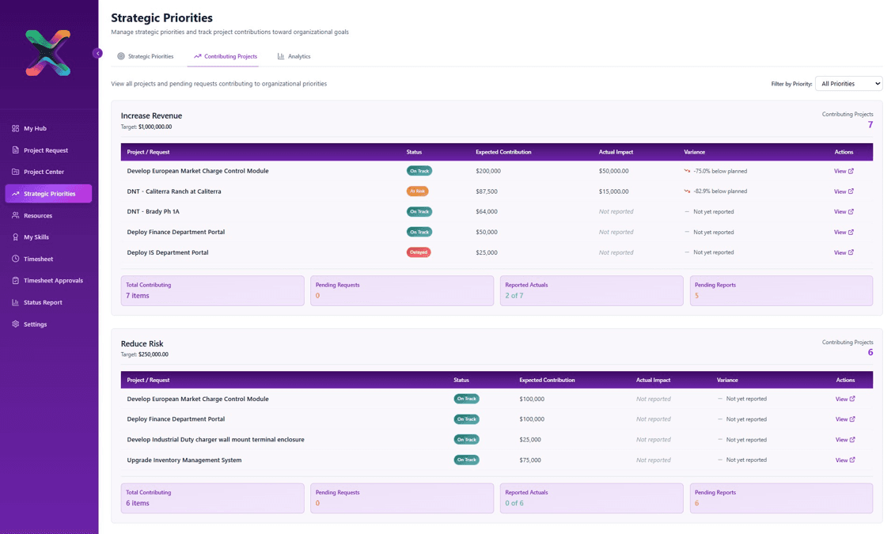Open My Skills using its sidebar icon
The height and width of the screenshot is (534, 895).
point(15,237)
